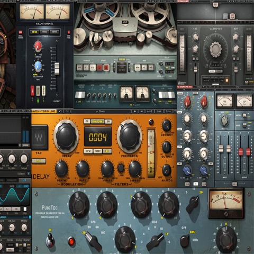Click the LINK button between H-Delay filters
The width and height of the screenshot is (254, 254).
click(121, 168)
